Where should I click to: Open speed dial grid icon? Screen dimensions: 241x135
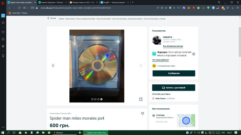pyautogui.click(x=24, y=8)
